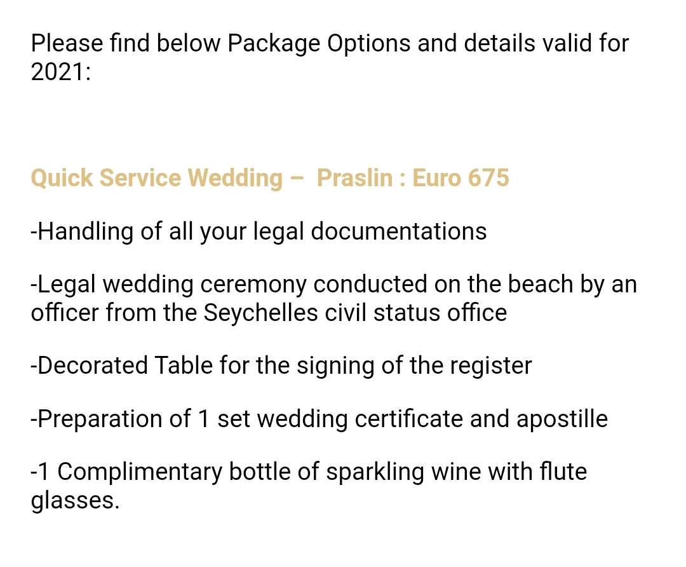
Task: Click the 'Handling of all your legal documentations' line
Action: [259, 231]
